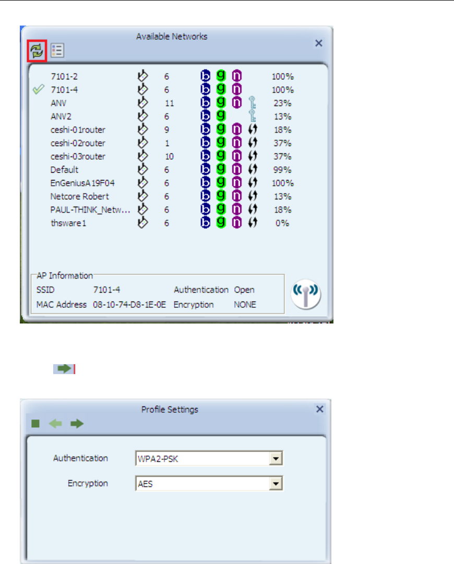Select the 7101-2 network
Screen dimensions: 454x564
pos(64,77)
